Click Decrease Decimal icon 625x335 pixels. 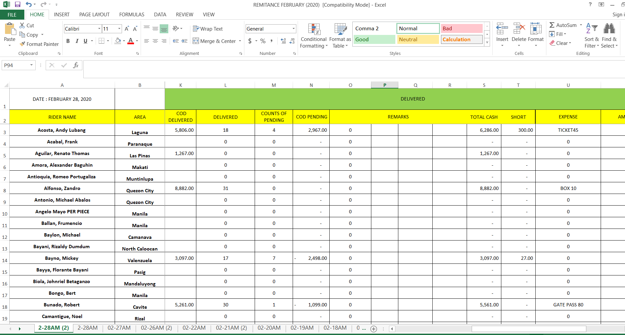[292, 41]
